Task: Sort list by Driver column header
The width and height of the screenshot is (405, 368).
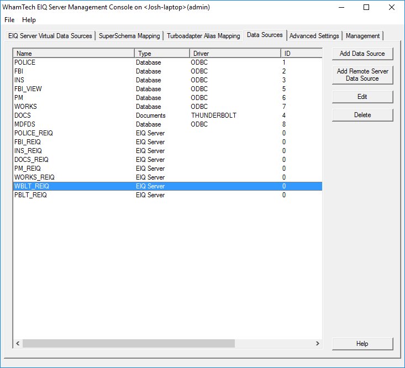Action: pos(235,54)
